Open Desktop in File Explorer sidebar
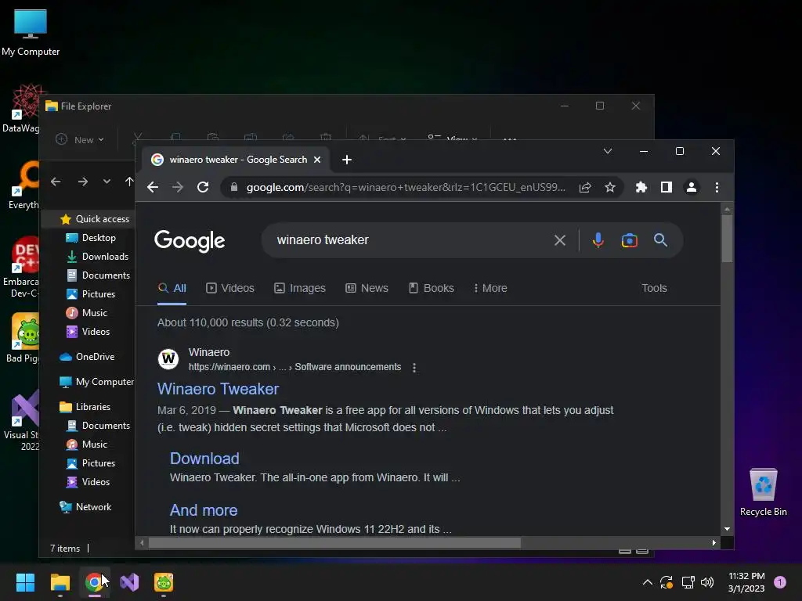This screenshot has width=802, height=601. 91,238
